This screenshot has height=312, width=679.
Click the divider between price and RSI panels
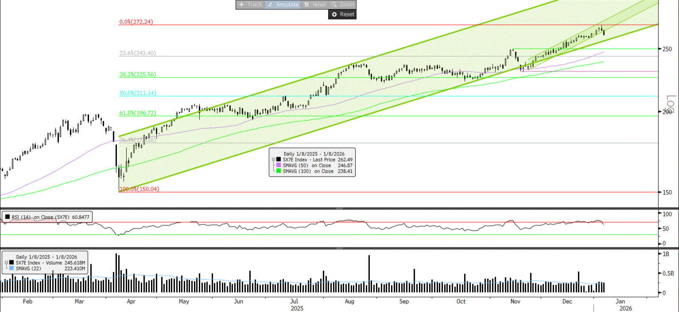[x=339, y=208]
